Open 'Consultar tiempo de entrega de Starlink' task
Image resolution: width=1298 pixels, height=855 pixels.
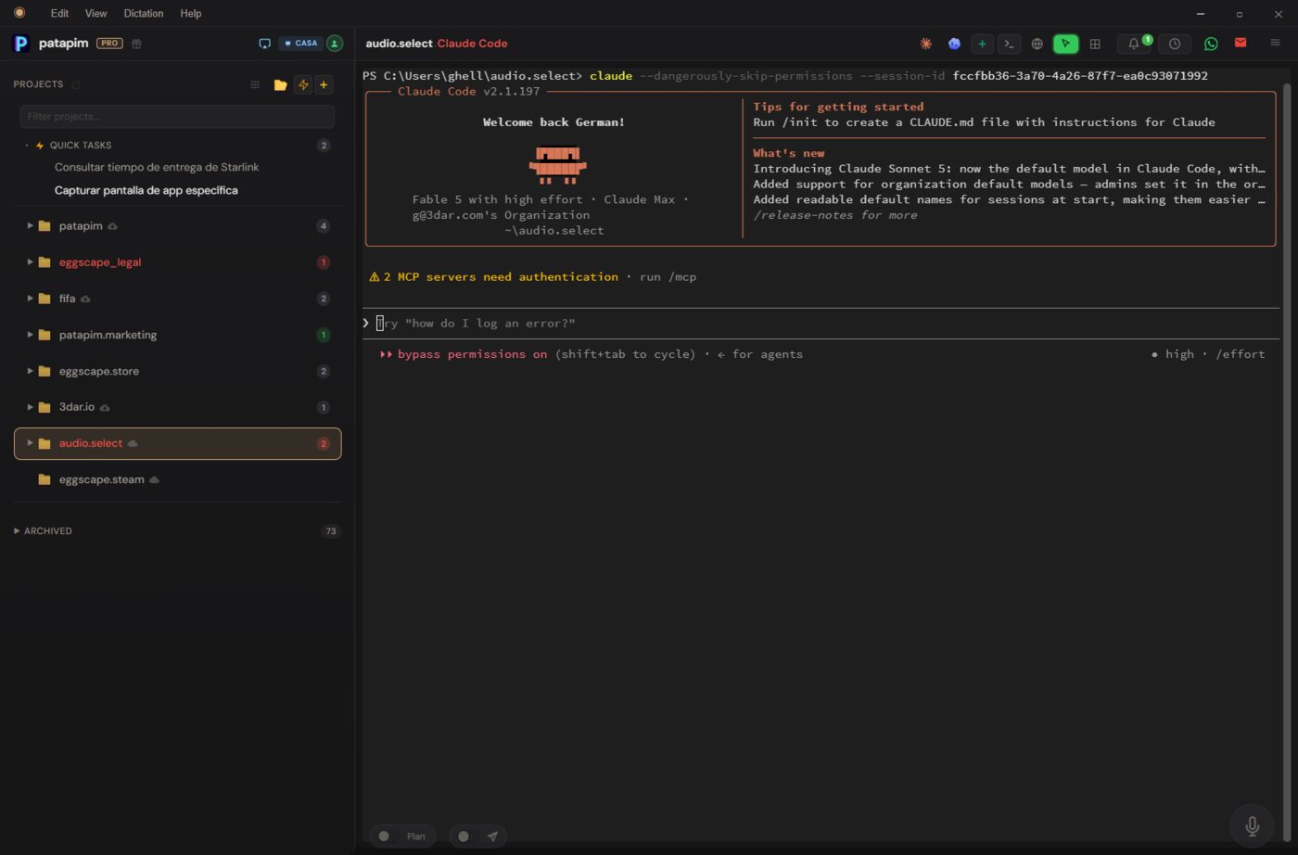click(x=157, y=167)
